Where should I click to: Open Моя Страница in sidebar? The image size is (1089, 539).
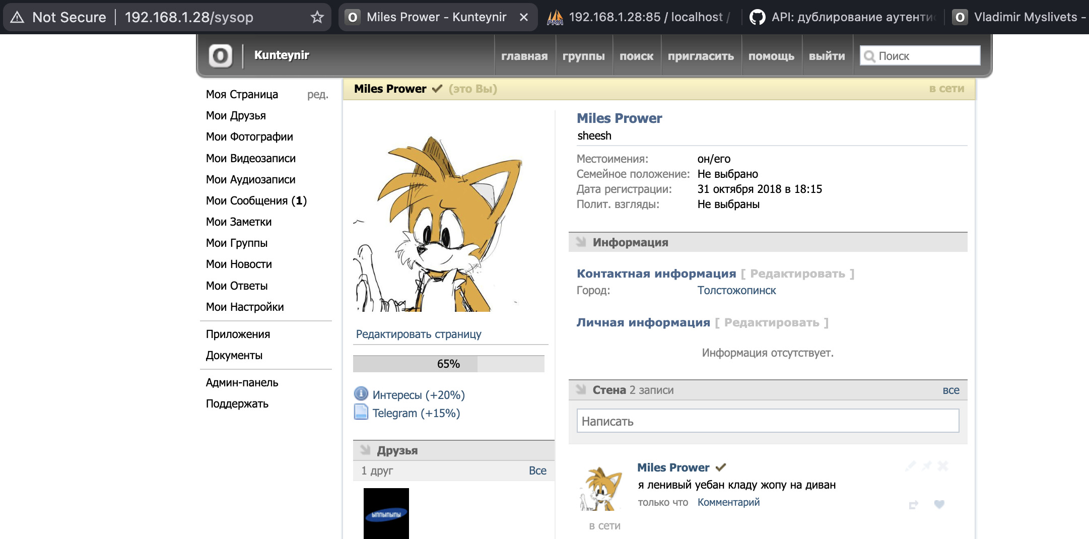click(242, 94)
